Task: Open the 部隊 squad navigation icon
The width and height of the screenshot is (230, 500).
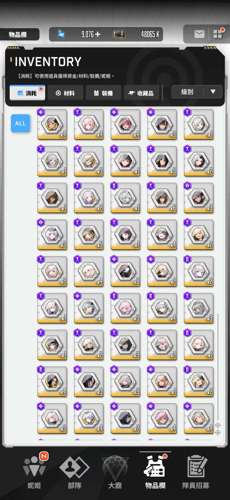Action: [x=75, y=471]
